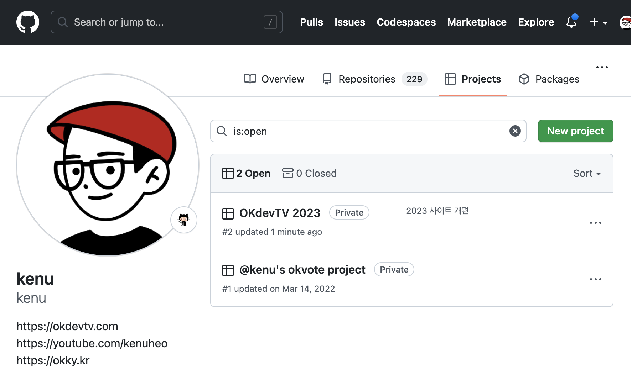632x370 pixels.
Task: Click the Private badge on OKdevTV 2023
Action: pyautogui.click(x=349, y=213)
